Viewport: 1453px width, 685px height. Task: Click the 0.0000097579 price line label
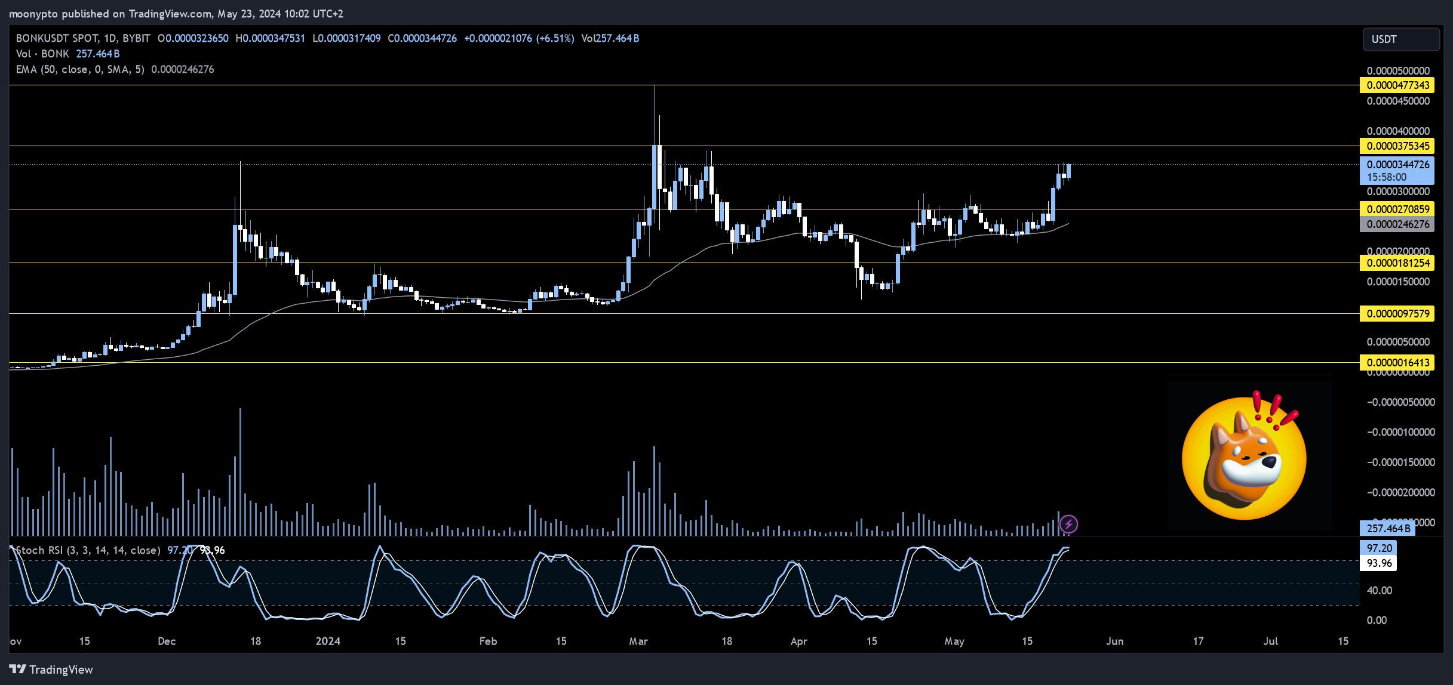pos(1397,314)
